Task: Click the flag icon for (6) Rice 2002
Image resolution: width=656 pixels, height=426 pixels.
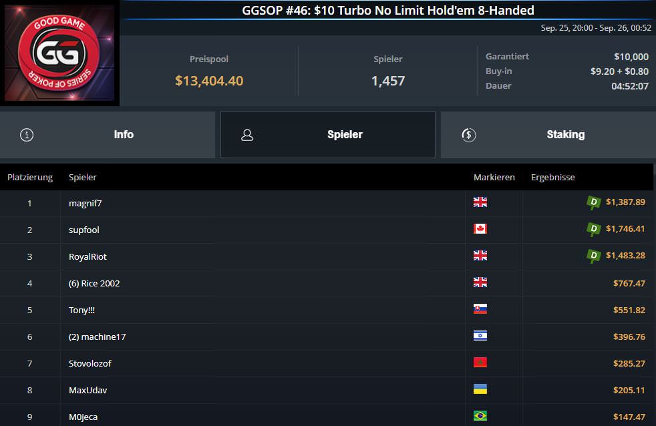Action: 480,282
